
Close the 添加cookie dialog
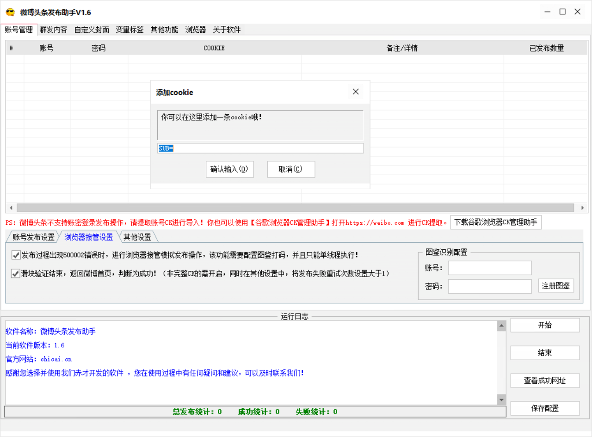(356, 92)
